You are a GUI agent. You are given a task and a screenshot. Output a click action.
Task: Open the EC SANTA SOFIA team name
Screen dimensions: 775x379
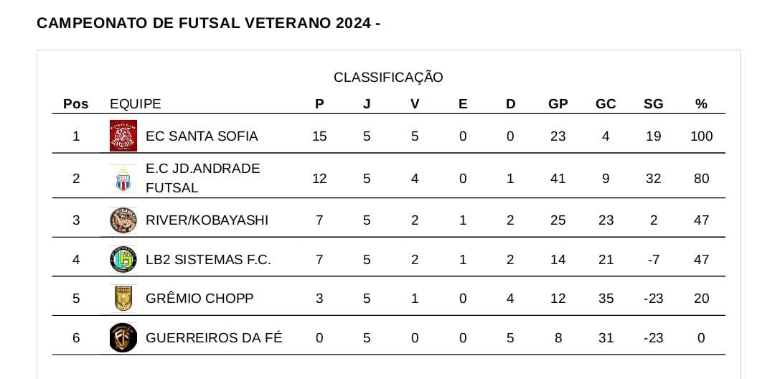[x=202, y=136]
